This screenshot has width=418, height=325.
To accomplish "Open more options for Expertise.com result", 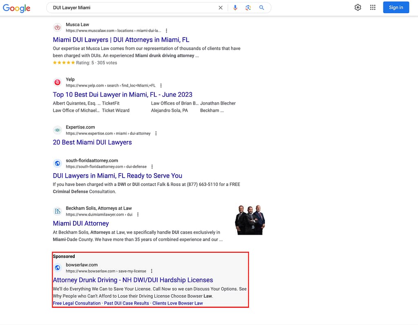I will tap(156, 133).
